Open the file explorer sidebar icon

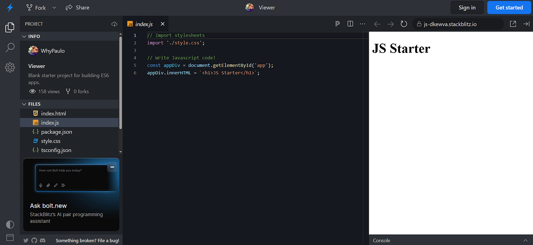click(10, 27)
